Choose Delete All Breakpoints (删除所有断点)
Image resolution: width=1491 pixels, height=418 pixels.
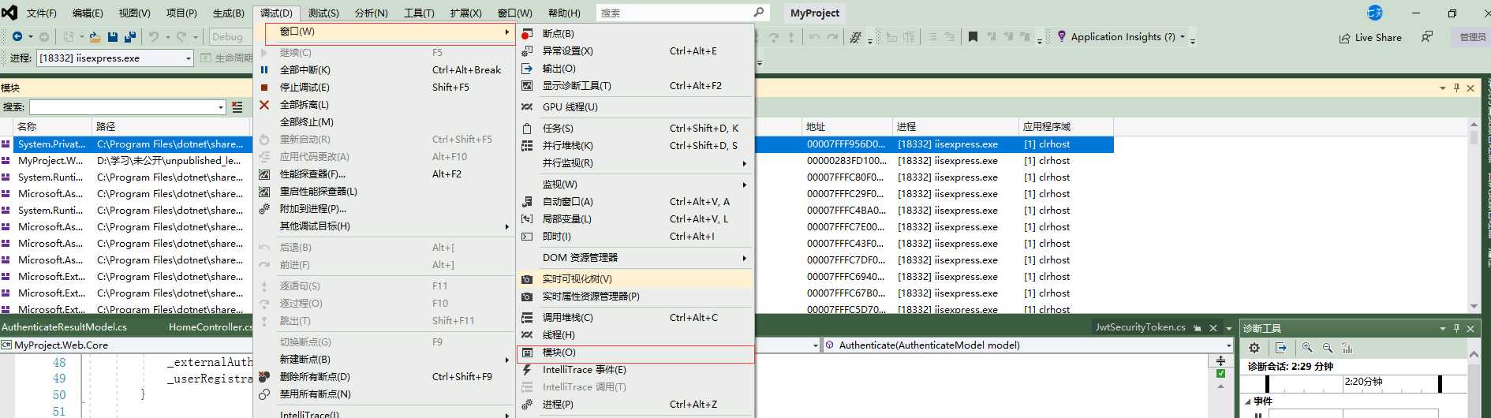(384, 376)
